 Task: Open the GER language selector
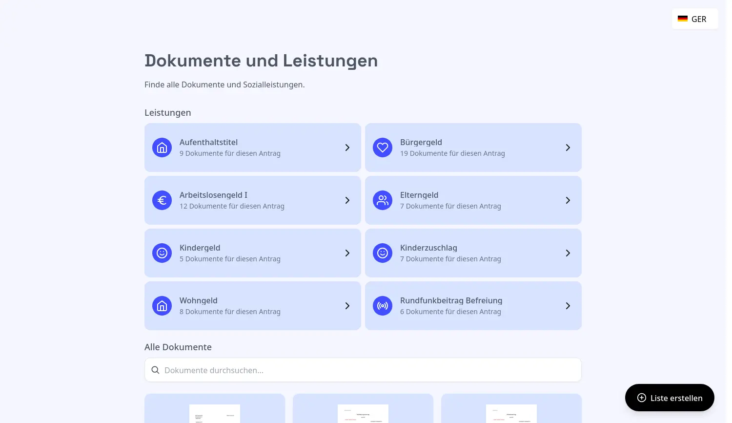695,19
